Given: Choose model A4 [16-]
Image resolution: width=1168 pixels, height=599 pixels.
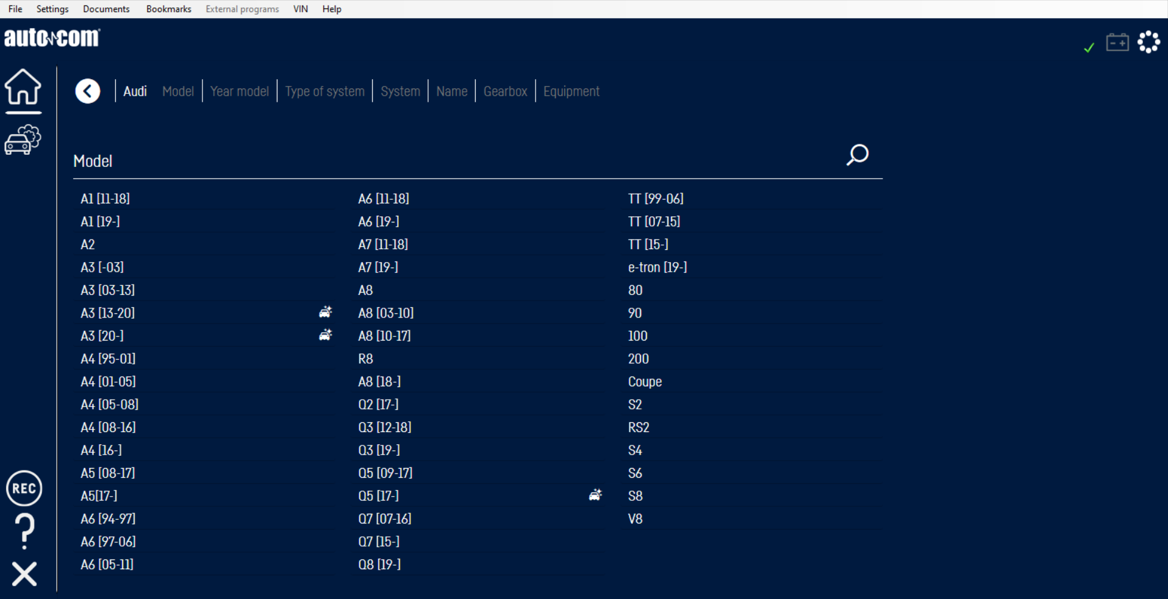Looking at the screenshot, I should (101, 450).
